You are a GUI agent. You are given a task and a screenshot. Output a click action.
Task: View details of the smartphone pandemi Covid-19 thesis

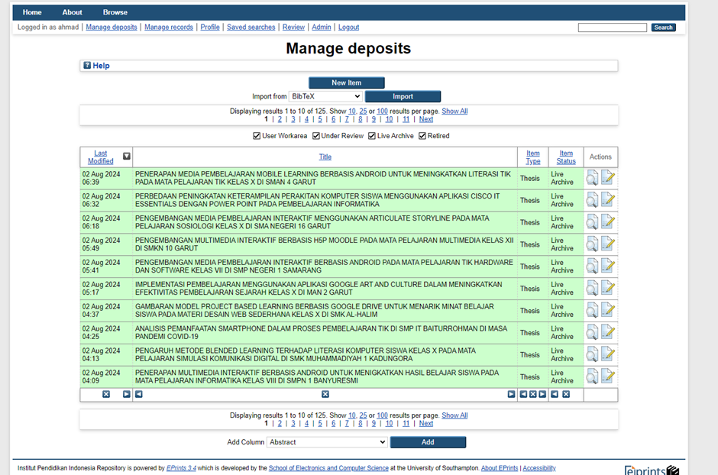tap(592, 333)
